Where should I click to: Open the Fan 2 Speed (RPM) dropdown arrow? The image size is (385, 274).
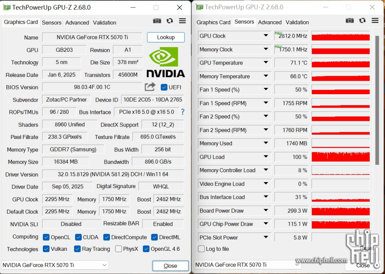(266, 130)
